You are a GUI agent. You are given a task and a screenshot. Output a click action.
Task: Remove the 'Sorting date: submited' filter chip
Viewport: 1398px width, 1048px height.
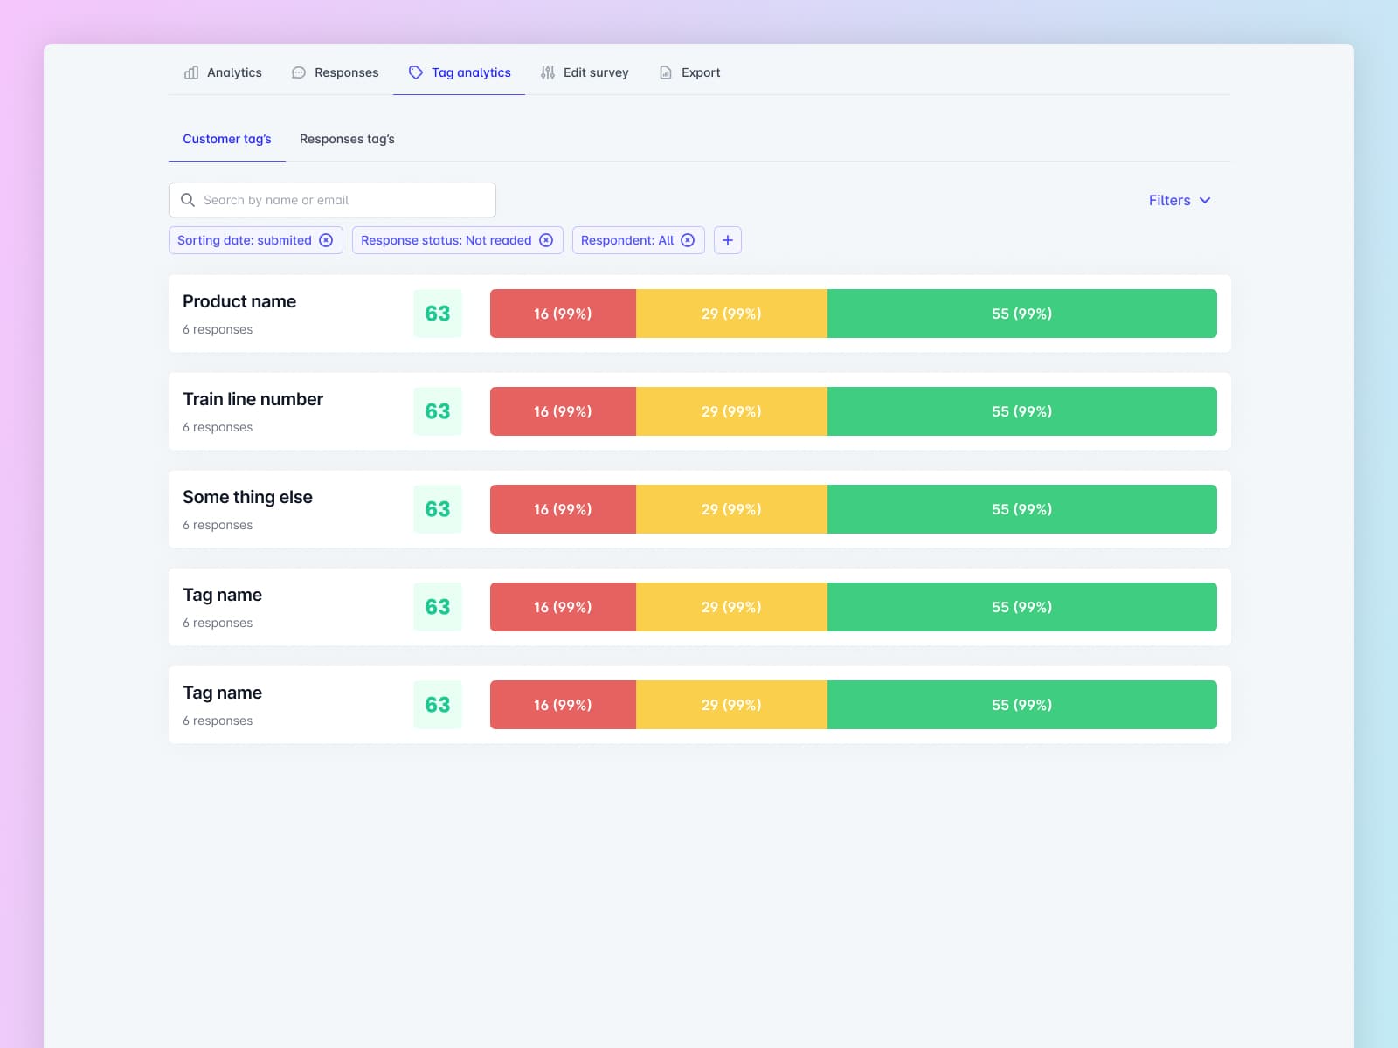[x=327, y=239]
